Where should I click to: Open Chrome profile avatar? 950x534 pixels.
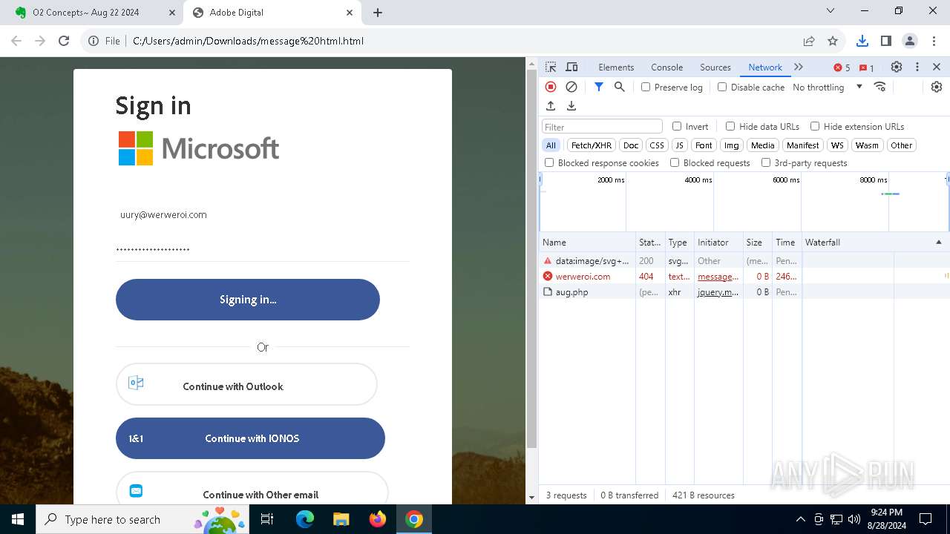coord(910,41)
